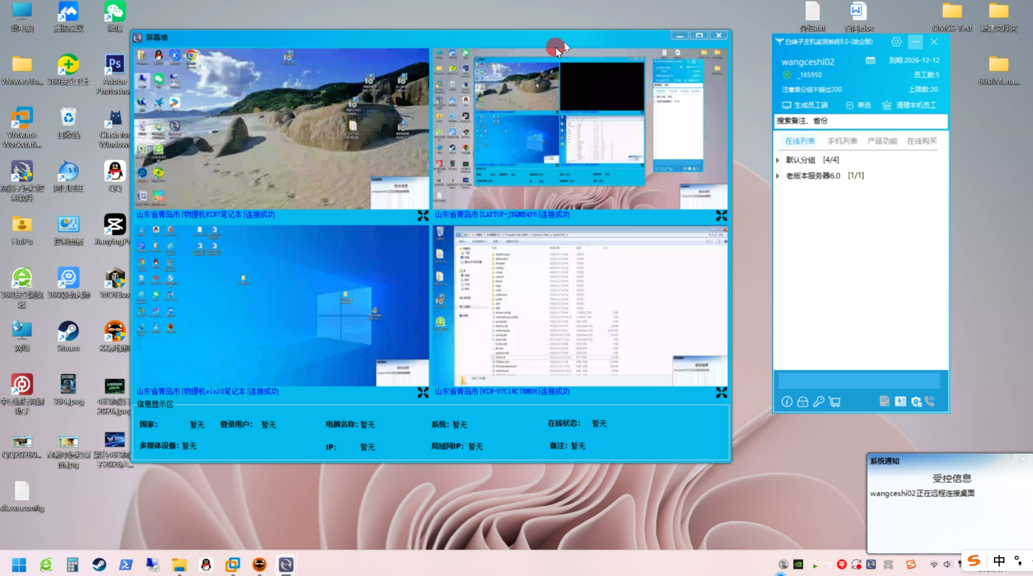Fullscreen the 物理机WIN7笔记本 screen tile

click(423, 216)
